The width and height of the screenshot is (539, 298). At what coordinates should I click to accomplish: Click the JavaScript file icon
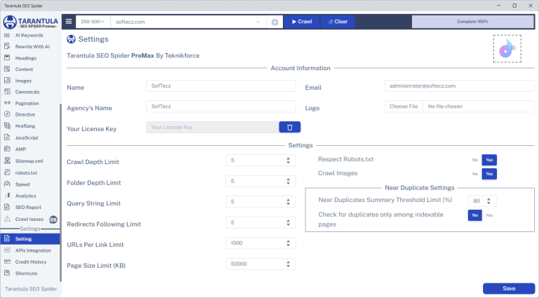7,137
